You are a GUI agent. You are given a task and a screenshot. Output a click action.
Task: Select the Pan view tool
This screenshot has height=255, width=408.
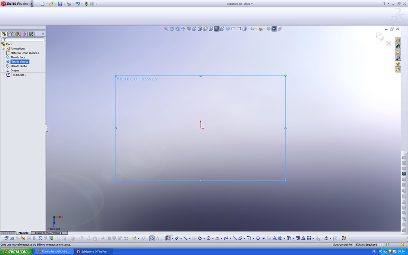coord(183,29)
